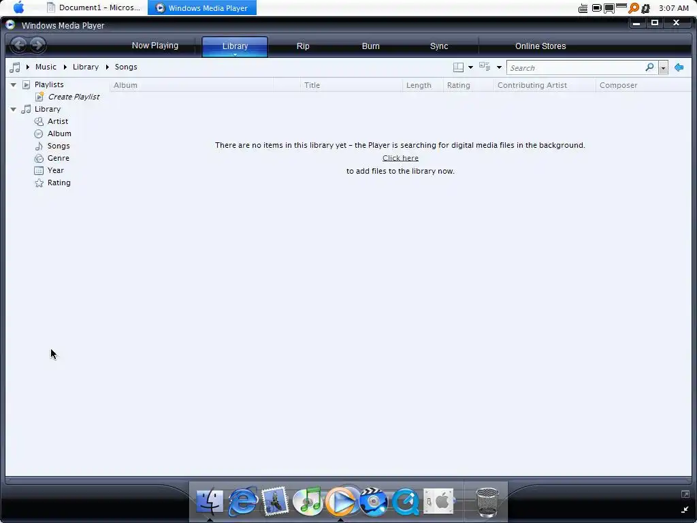Open the Now Playing tab

click(155, 46)
